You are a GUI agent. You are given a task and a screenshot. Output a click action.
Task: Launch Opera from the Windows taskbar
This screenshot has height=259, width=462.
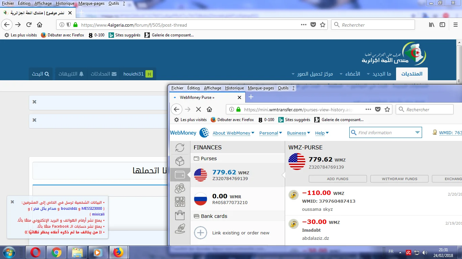(36, 252)
